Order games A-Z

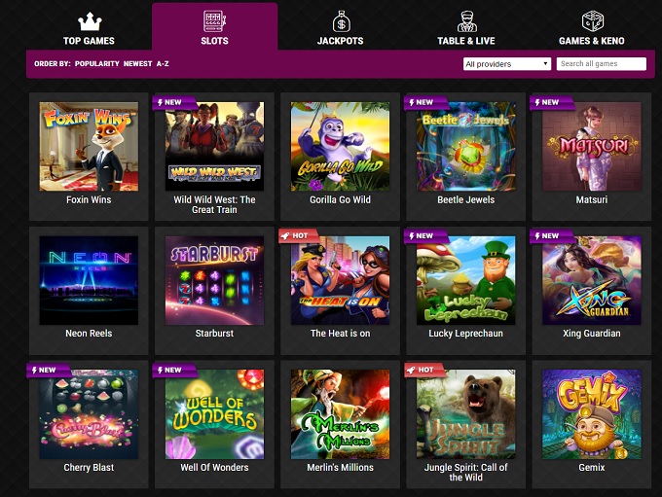pyautogui.click(x=163, y=64)
